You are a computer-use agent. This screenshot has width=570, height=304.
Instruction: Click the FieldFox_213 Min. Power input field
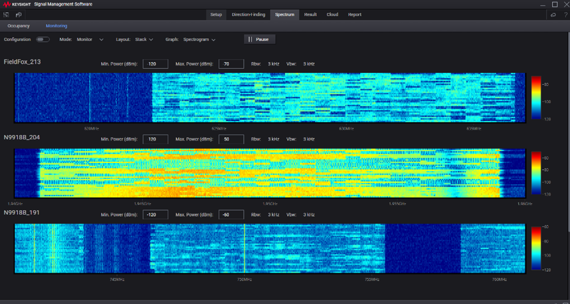click(x=155, y=64)
